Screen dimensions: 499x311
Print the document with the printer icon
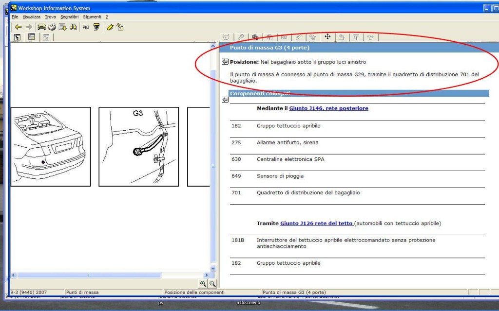[x=52, y=27]
